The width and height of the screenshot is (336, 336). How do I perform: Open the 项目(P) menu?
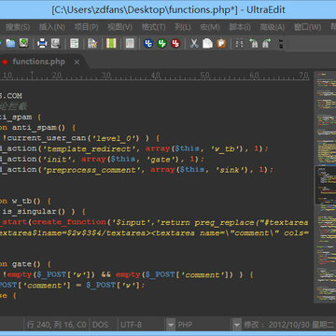tap(86, 27)
